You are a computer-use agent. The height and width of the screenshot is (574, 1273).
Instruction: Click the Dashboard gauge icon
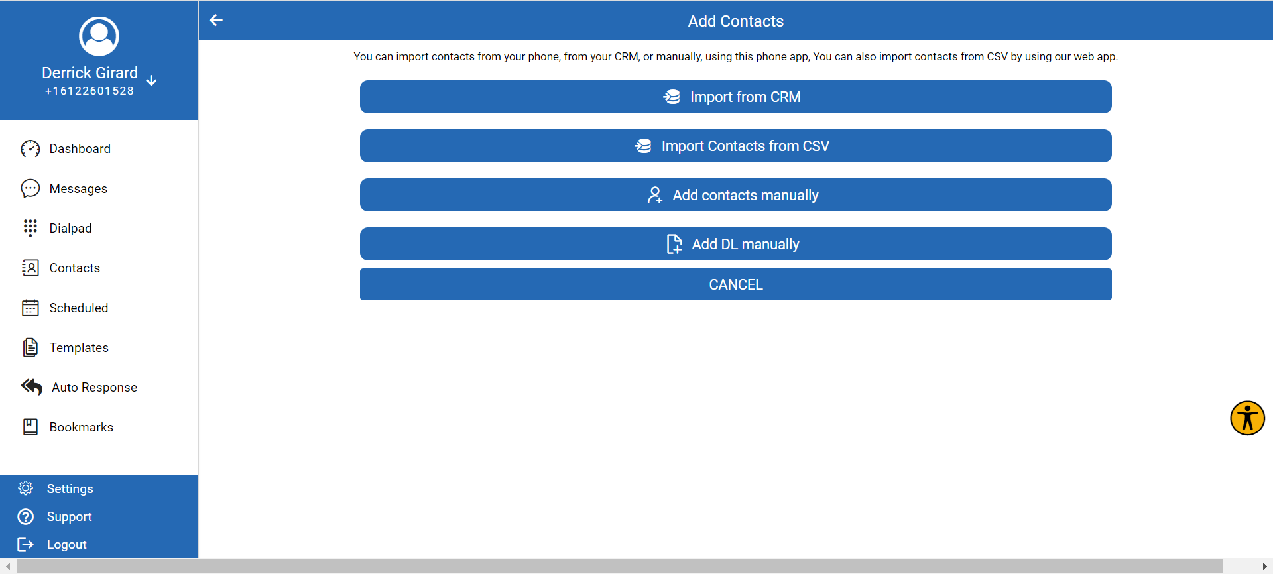[30, 149]
